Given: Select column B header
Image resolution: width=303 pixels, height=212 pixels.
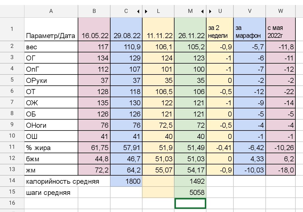Looking at the screenshot, I should (x=94, y=11).
